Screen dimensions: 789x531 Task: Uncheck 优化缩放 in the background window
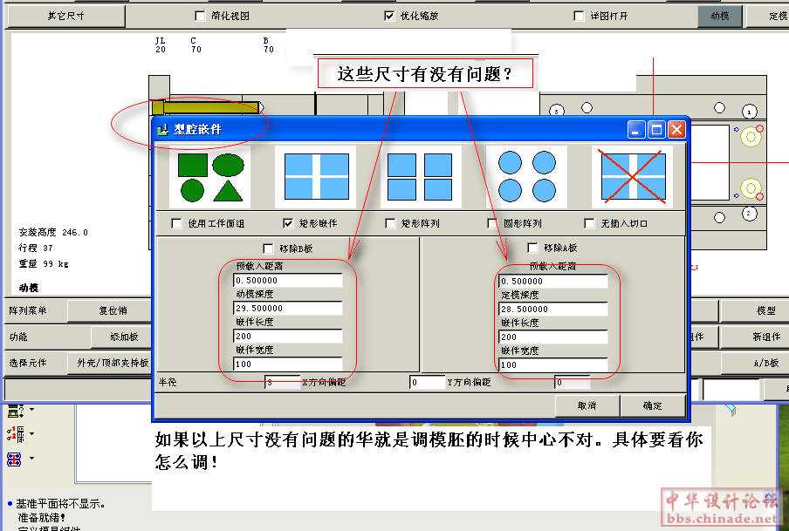(x=389, y=16)
